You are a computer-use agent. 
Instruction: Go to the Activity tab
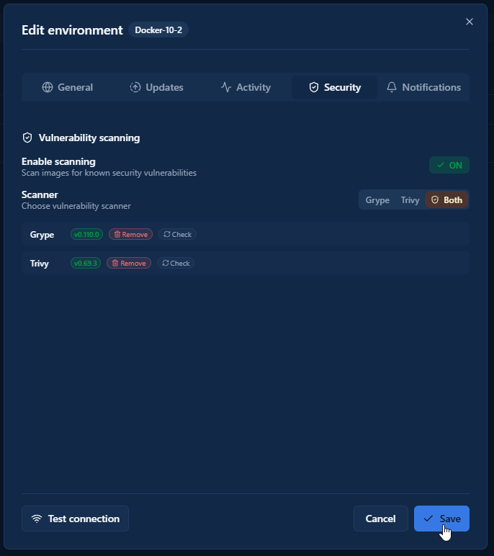(x=246, y=87)
